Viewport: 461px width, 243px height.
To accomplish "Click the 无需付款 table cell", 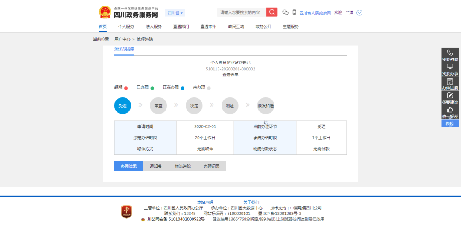I will point(321,149).
